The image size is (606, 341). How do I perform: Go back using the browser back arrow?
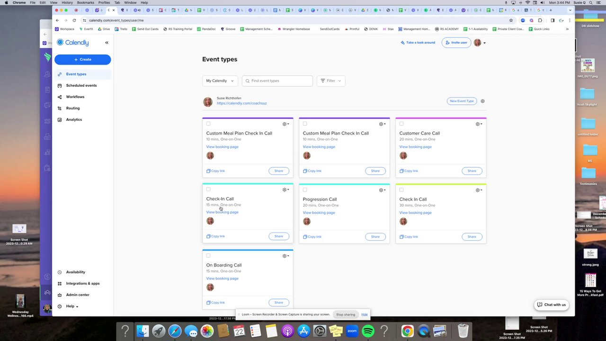(57, 20)
